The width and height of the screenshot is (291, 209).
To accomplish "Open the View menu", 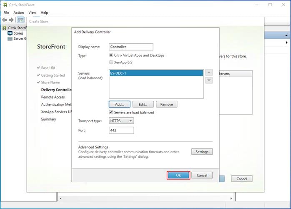I will [x=32, y=13].
